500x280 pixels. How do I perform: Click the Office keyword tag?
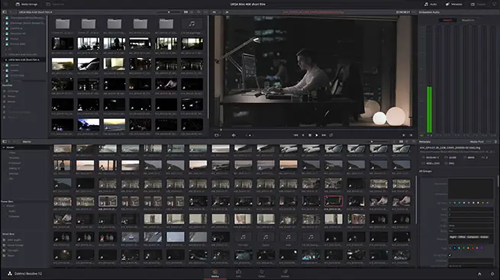tap(462, 237)
